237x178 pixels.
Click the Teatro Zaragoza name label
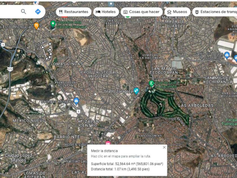[118, 92]
